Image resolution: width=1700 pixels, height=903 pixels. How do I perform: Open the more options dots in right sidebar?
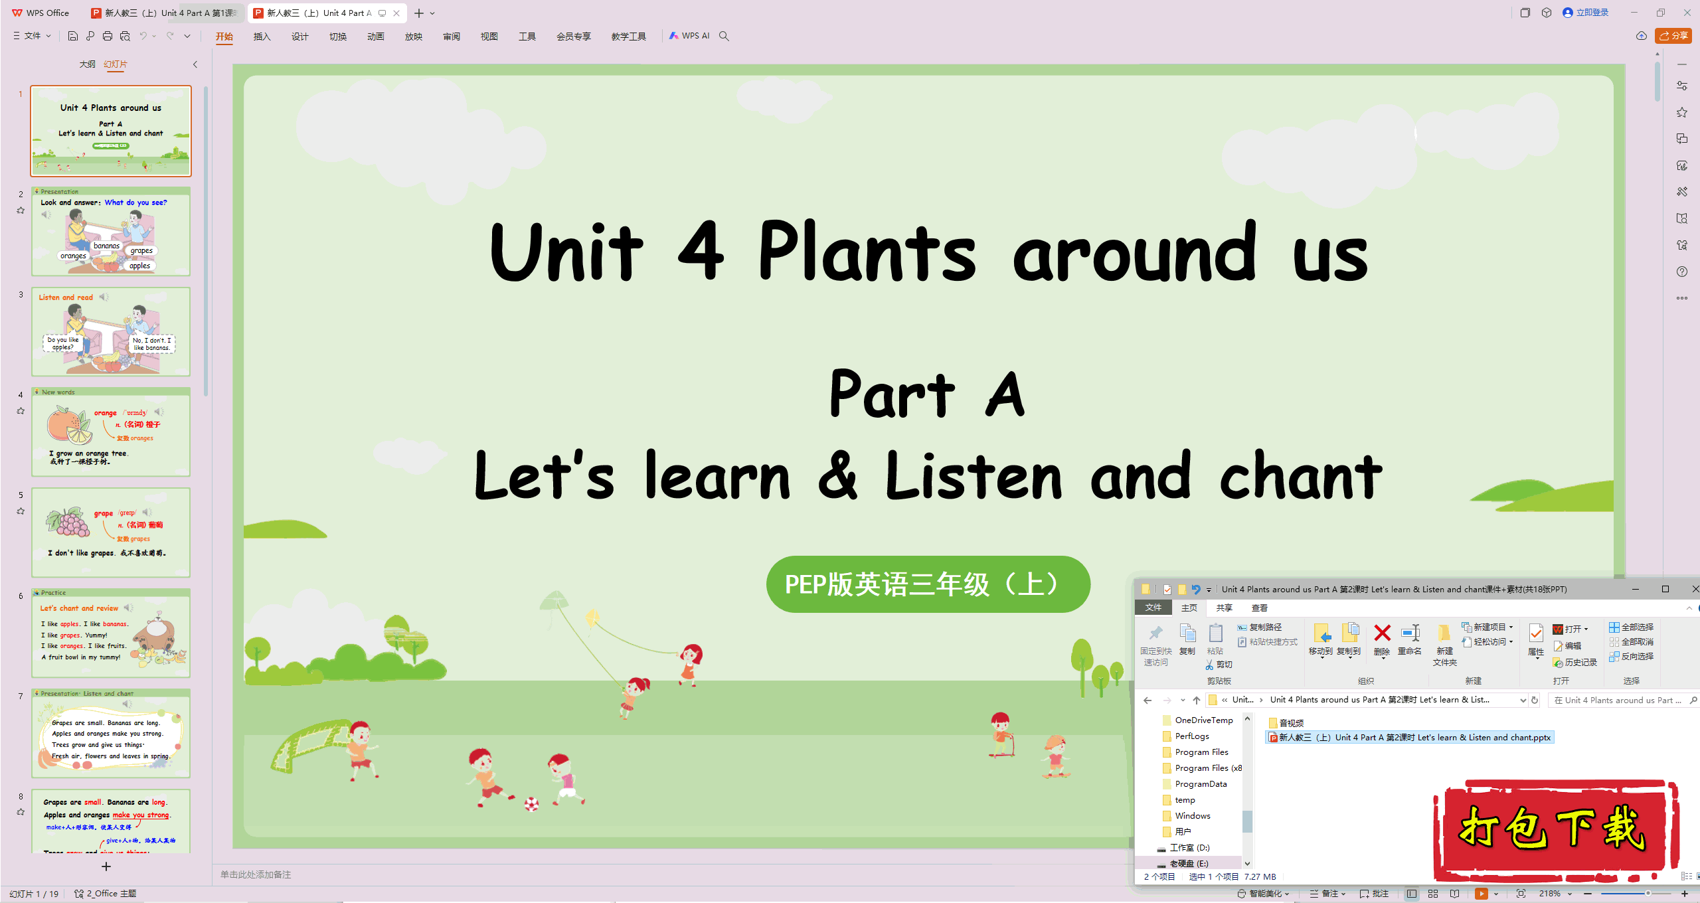click(1681, 298)
